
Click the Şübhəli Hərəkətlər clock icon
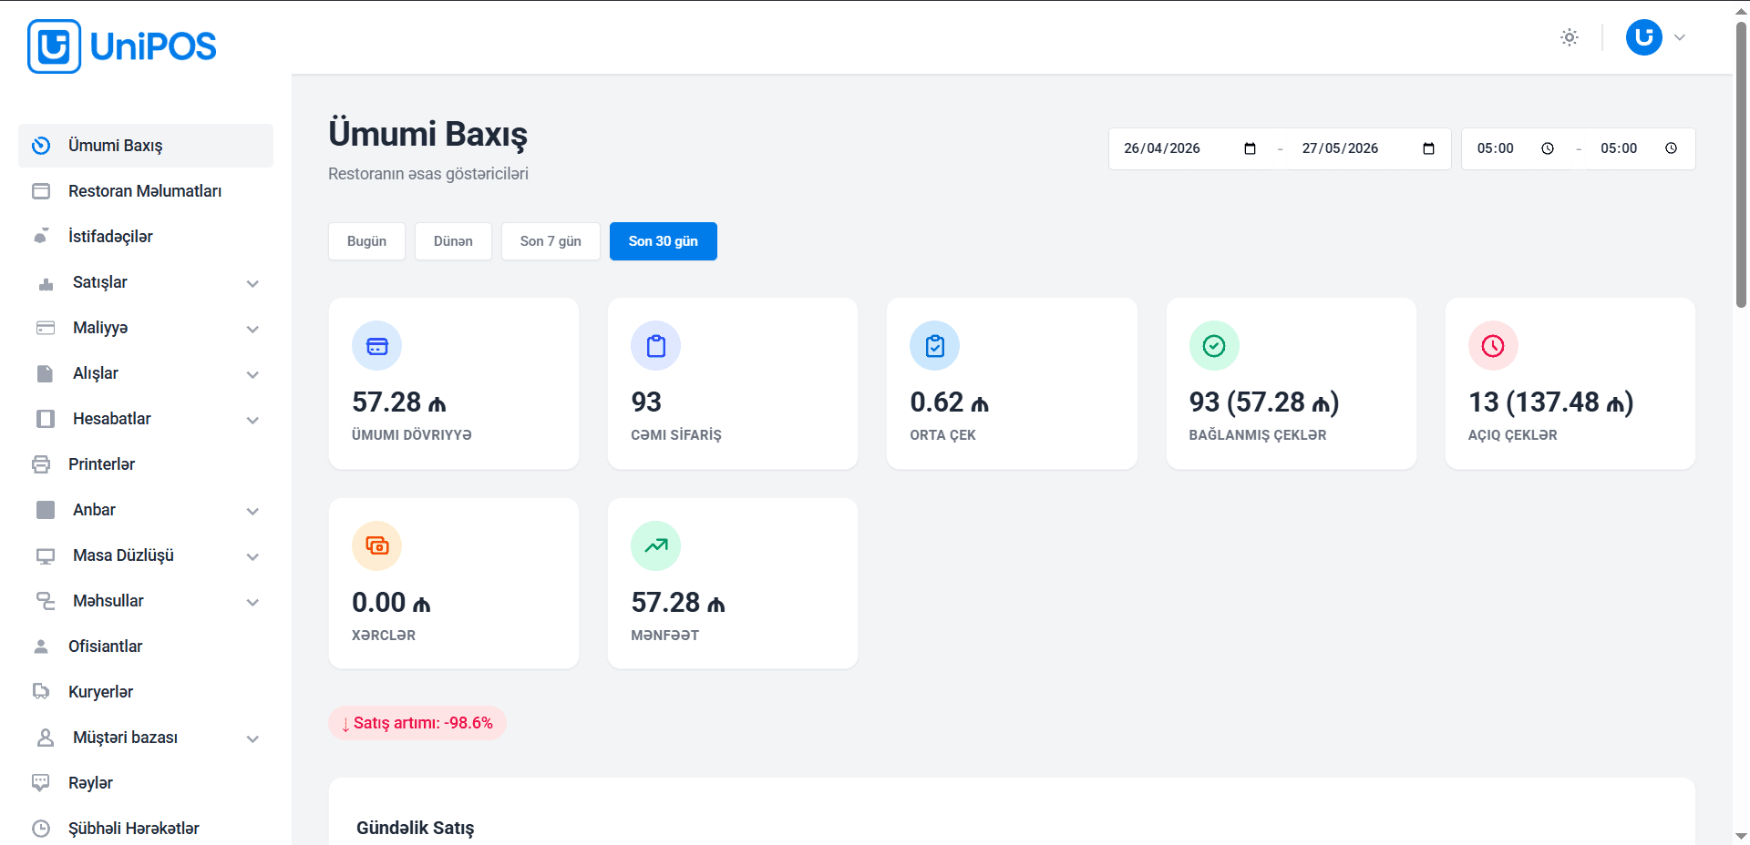41,829
